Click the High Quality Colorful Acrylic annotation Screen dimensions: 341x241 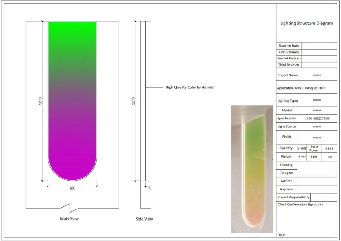(190, 87)
